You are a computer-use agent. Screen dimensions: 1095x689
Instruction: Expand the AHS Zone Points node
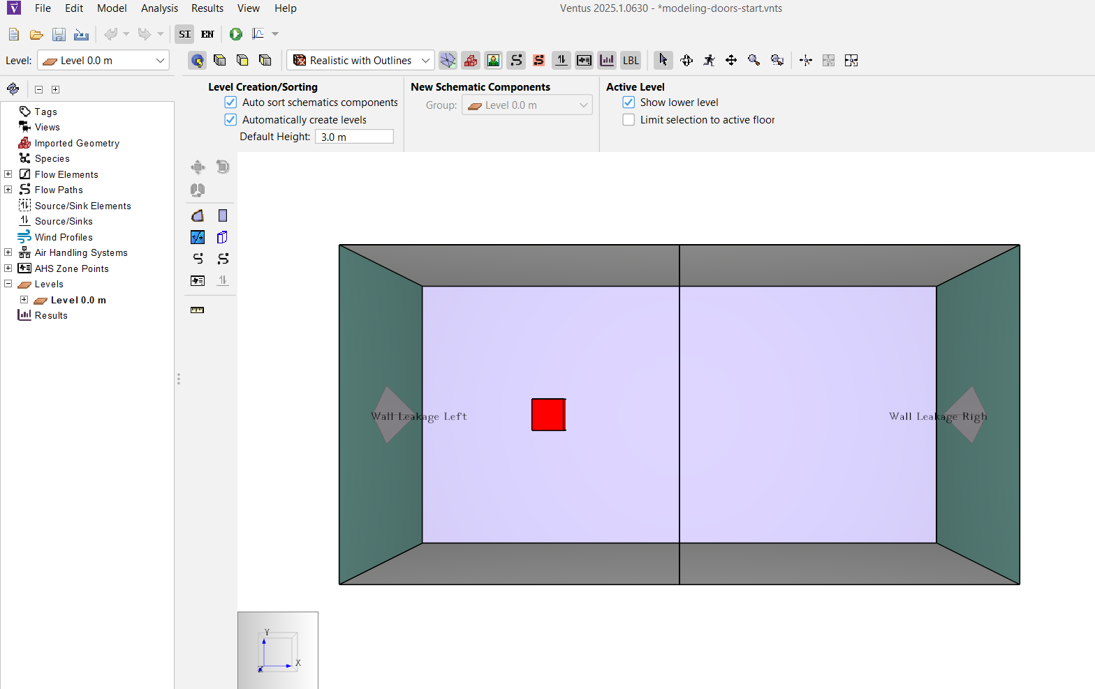pos(8,268)
